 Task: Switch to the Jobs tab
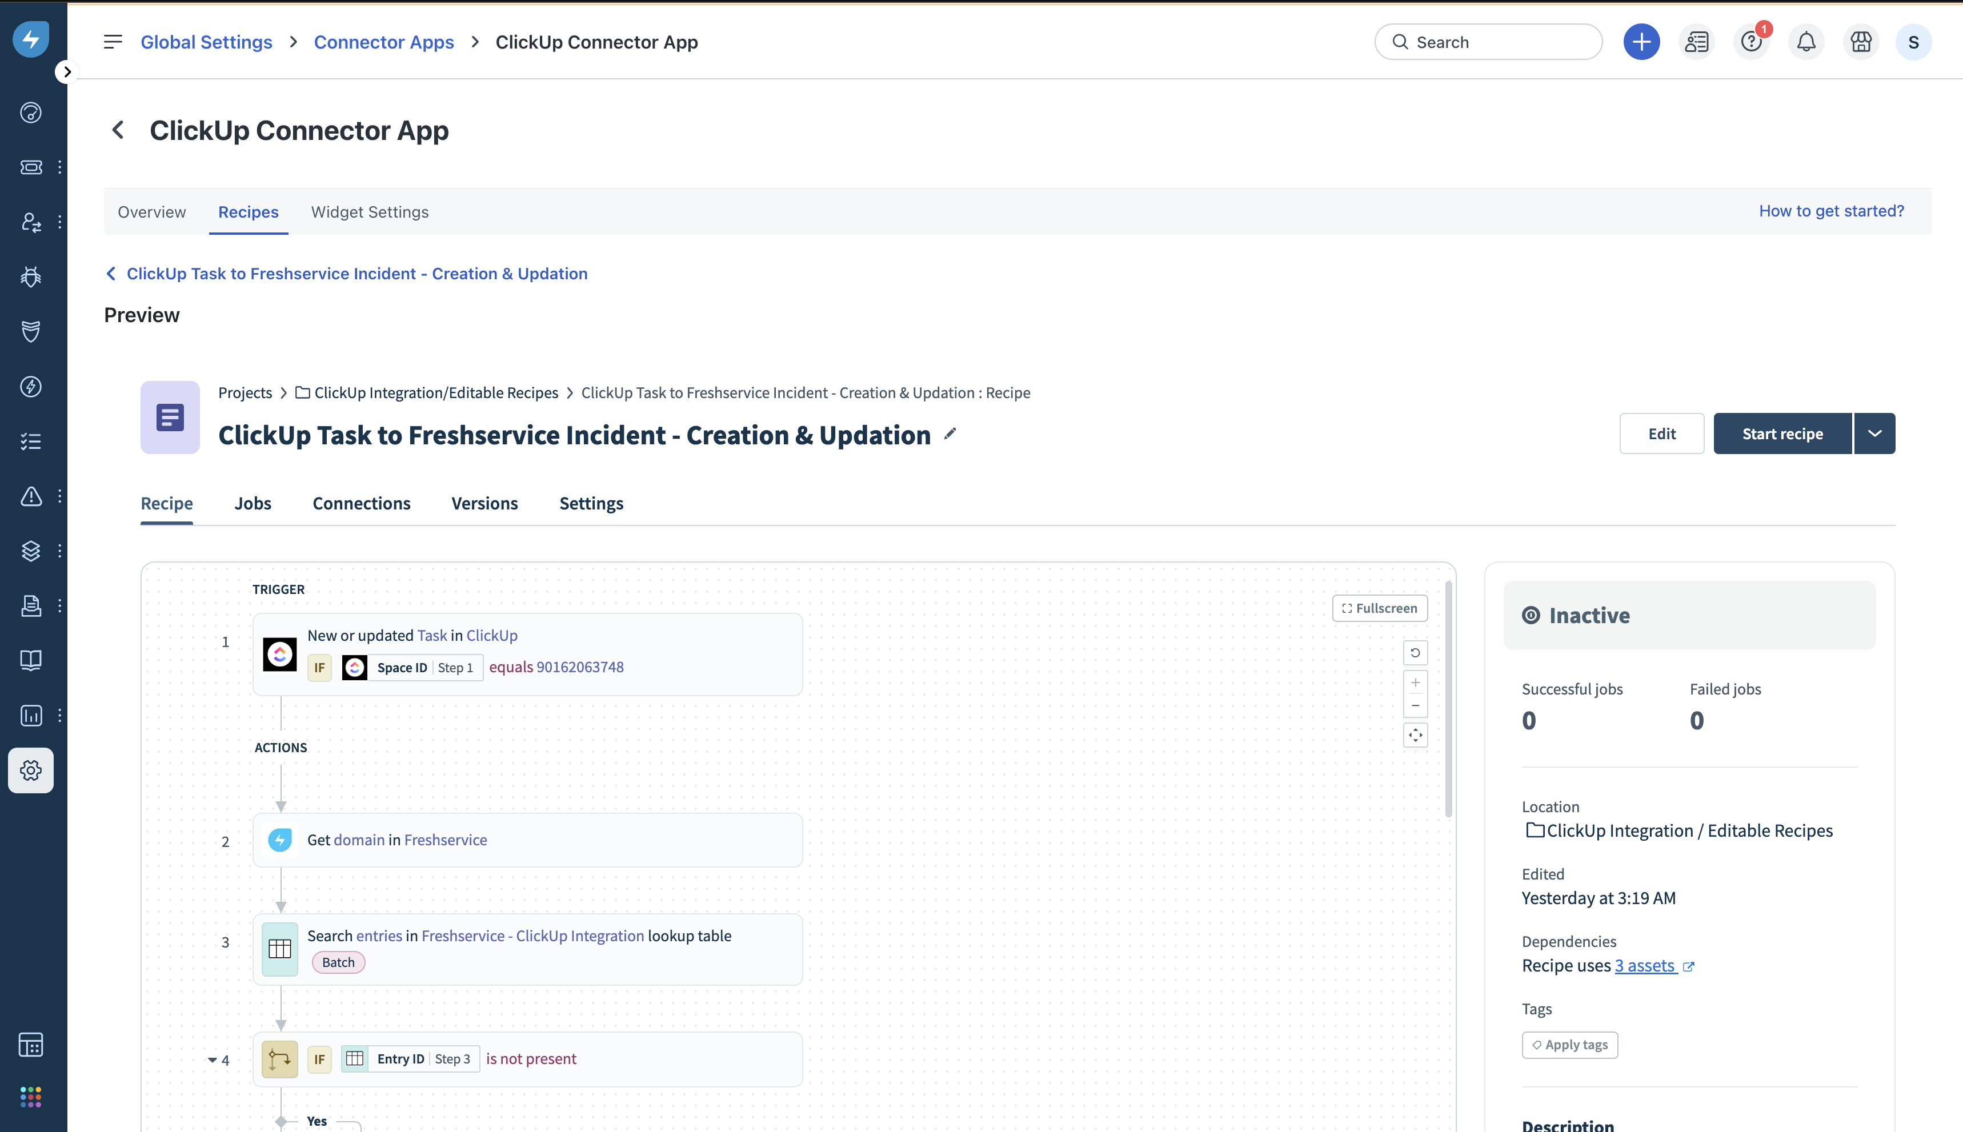[x=253, y=503]
